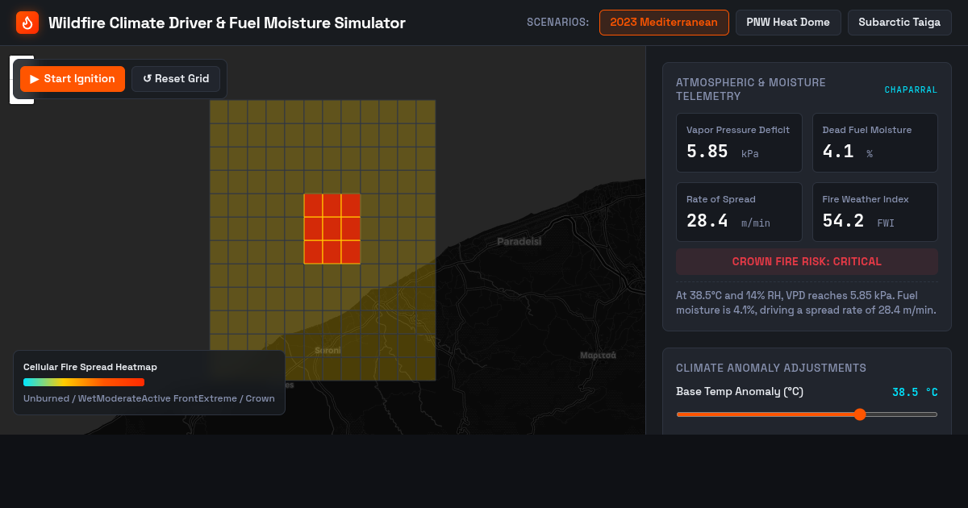
Task: Select the 2023 Mediterranean scenario
Action: tap(664, 23)
